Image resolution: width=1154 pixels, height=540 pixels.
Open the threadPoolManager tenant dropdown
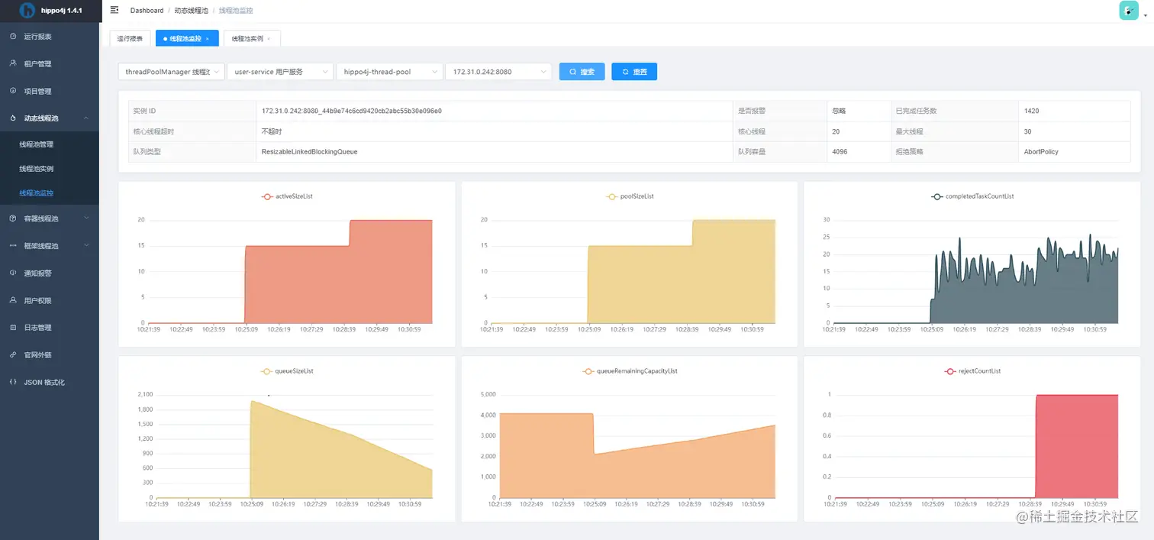171,72
